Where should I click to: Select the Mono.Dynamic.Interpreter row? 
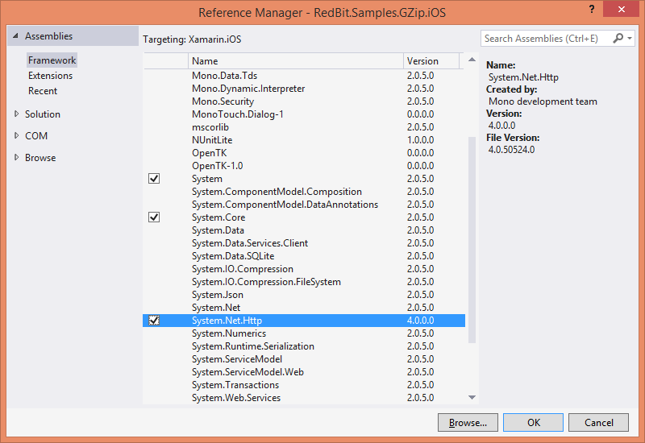coord(304,89)
